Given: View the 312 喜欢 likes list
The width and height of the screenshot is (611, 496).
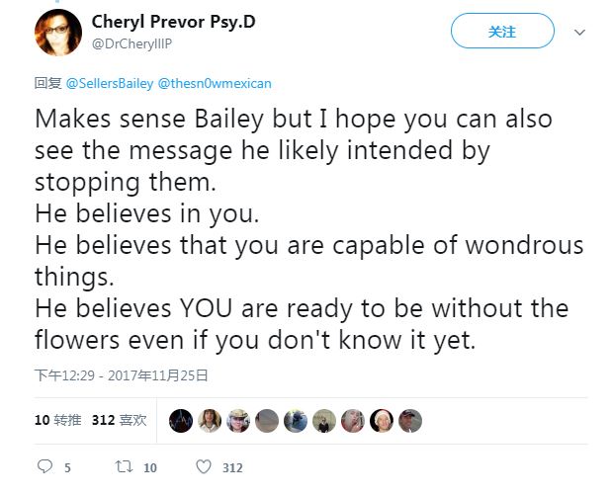Looking at the screenshot, I should click(119, 420).
